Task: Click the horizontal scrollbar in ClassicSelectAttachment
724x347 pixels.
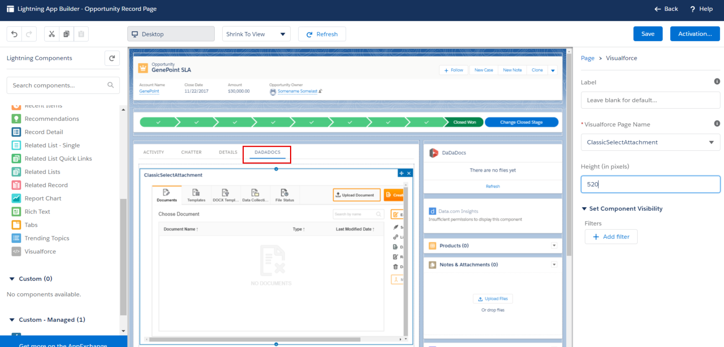Action: tap(255, 339)
